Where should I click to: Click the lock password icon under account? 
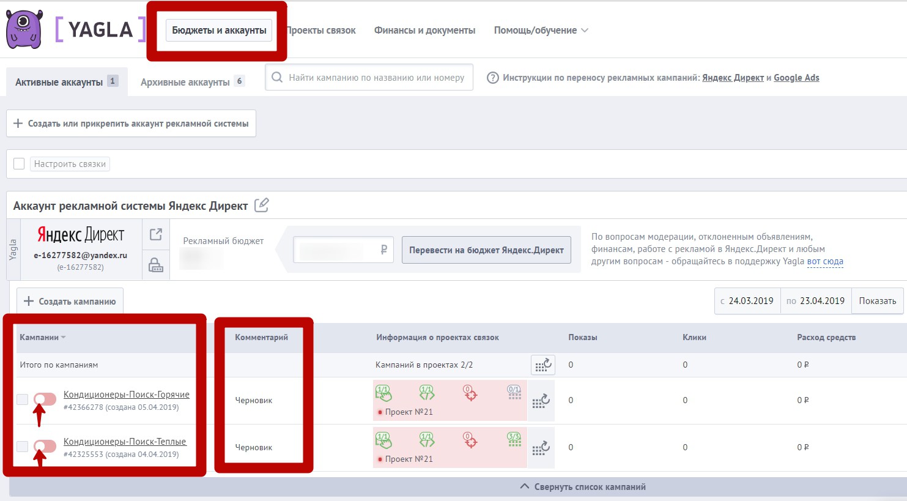click(x=156, y=265)
